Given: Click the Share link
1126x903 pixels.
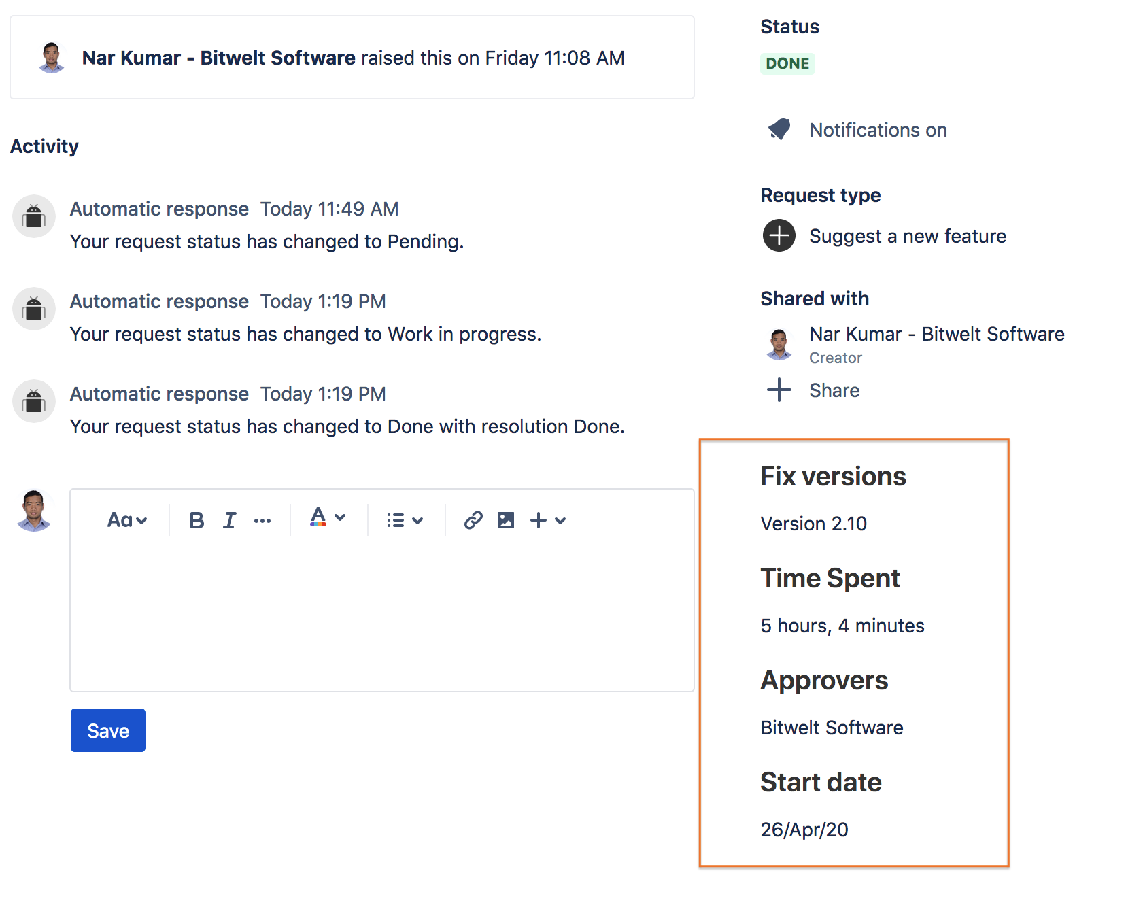Looking at the screenshot, I should [834, 390].
